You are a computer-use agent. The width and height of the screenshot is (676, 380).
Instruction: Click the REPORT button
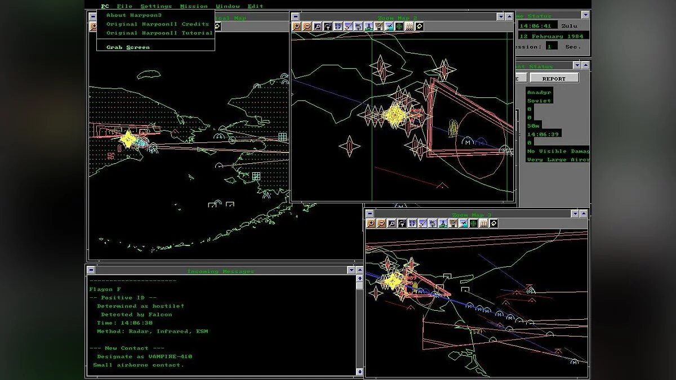pyautogui.click(x=554, y=78)
